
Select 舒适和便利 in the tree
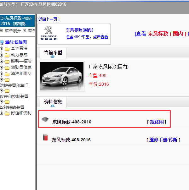21,113
